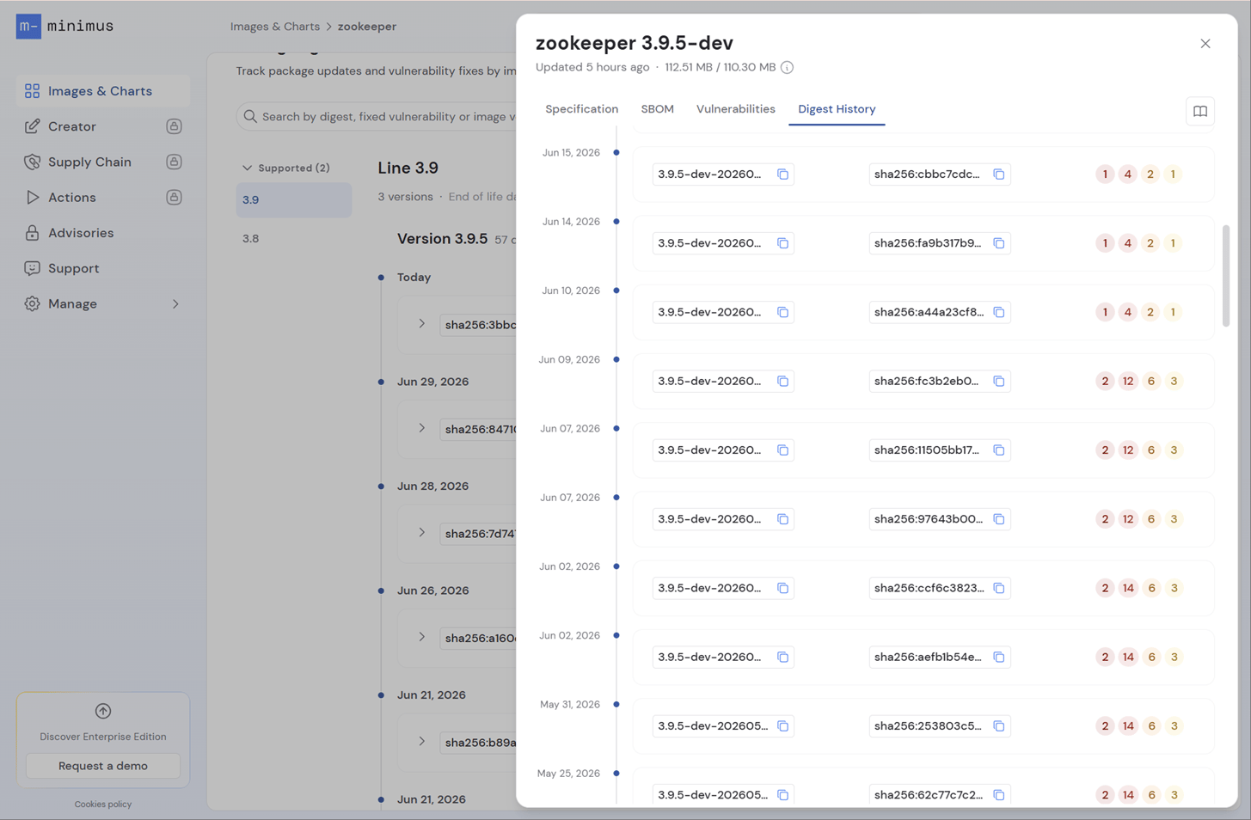This screenshot has height=820, width=1251.
Task: Click the Creator lock icon
Action: point(174,126)
